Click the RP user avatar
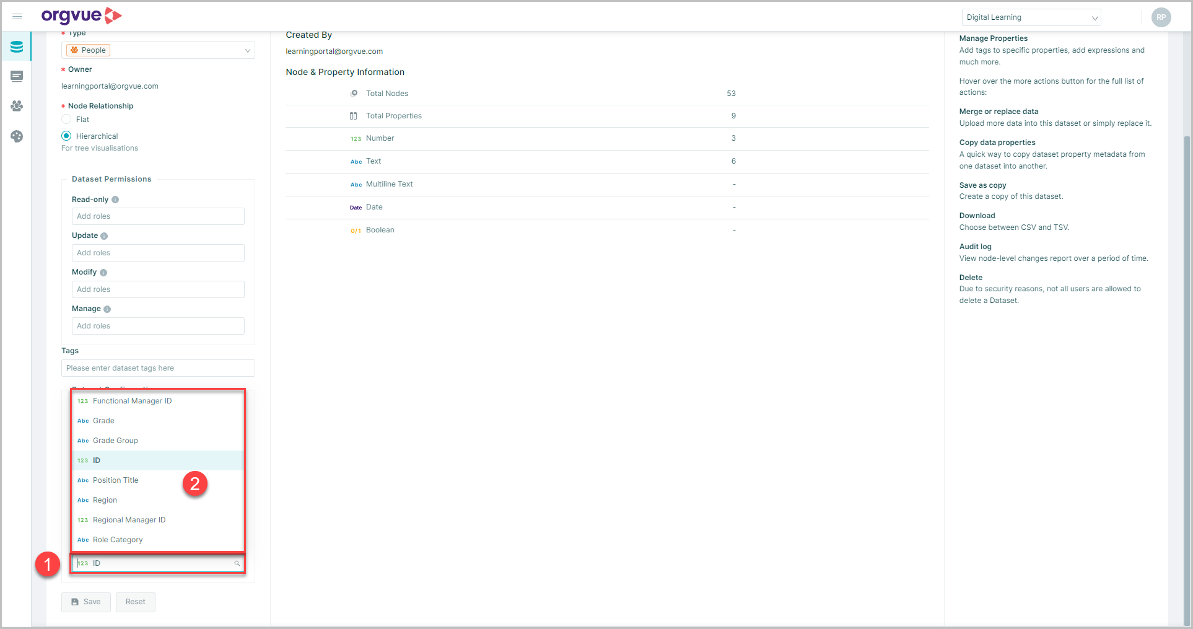The image size is (1193, 629). 1161,17
